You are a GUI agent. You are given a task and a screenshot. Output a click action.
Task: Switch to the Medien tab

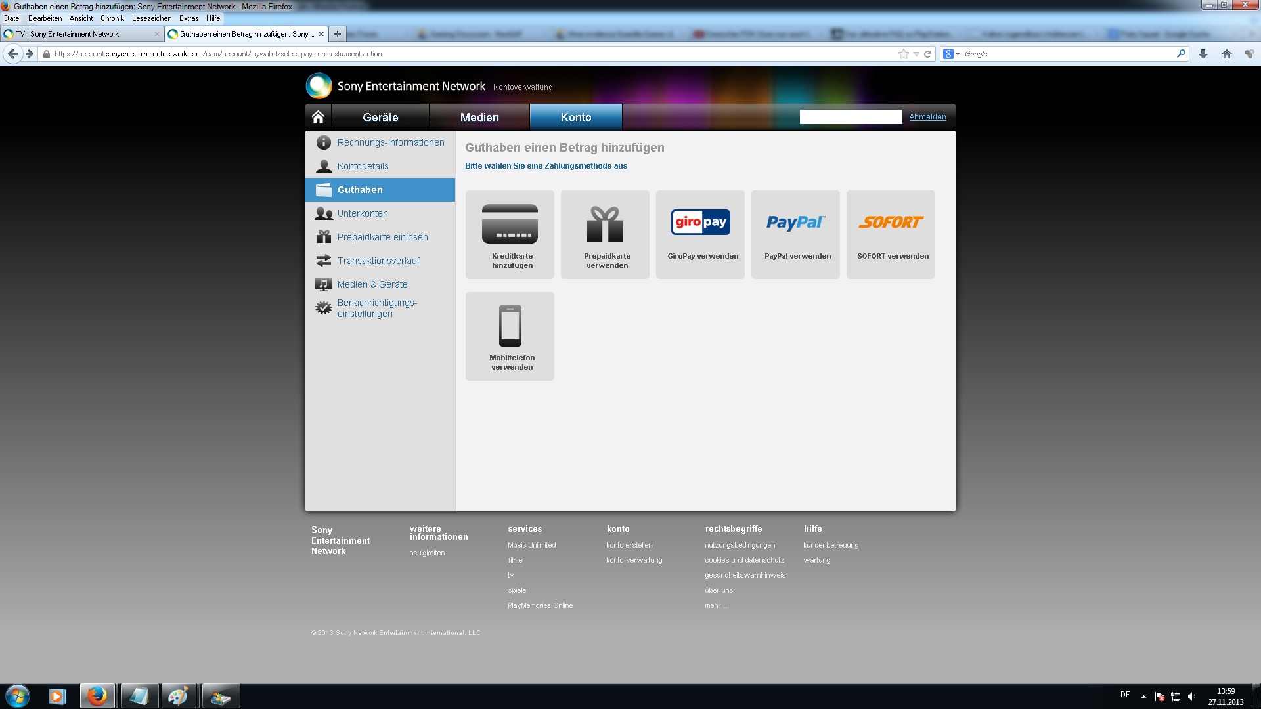click(479, 117)
